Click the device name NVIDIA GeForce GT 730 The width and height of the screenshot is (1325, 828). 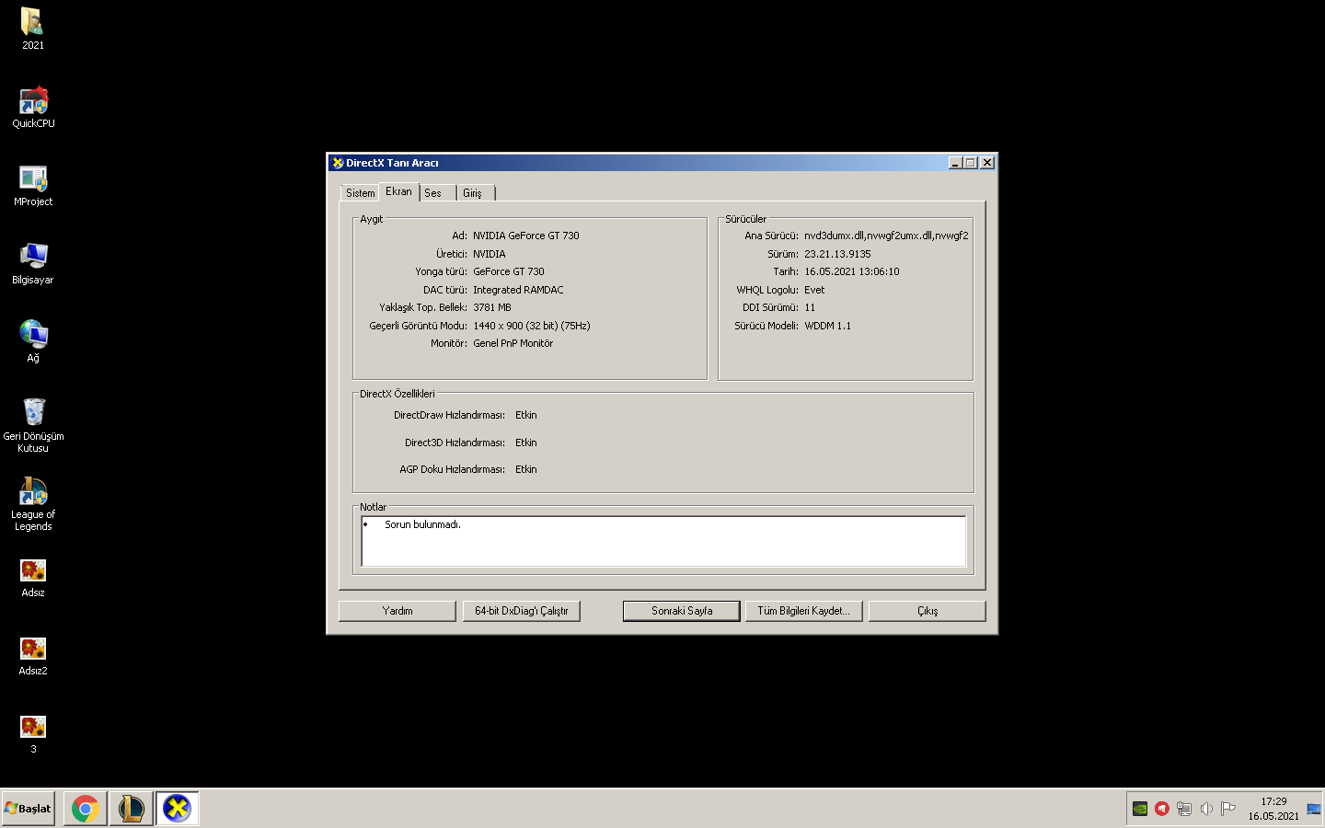pos(526,236)
